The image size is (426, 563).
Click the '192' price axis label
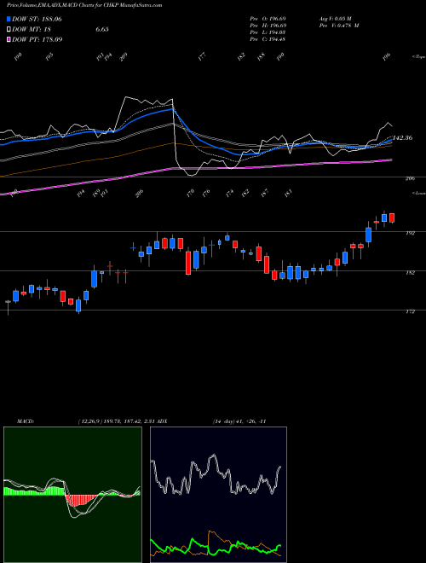410,233
